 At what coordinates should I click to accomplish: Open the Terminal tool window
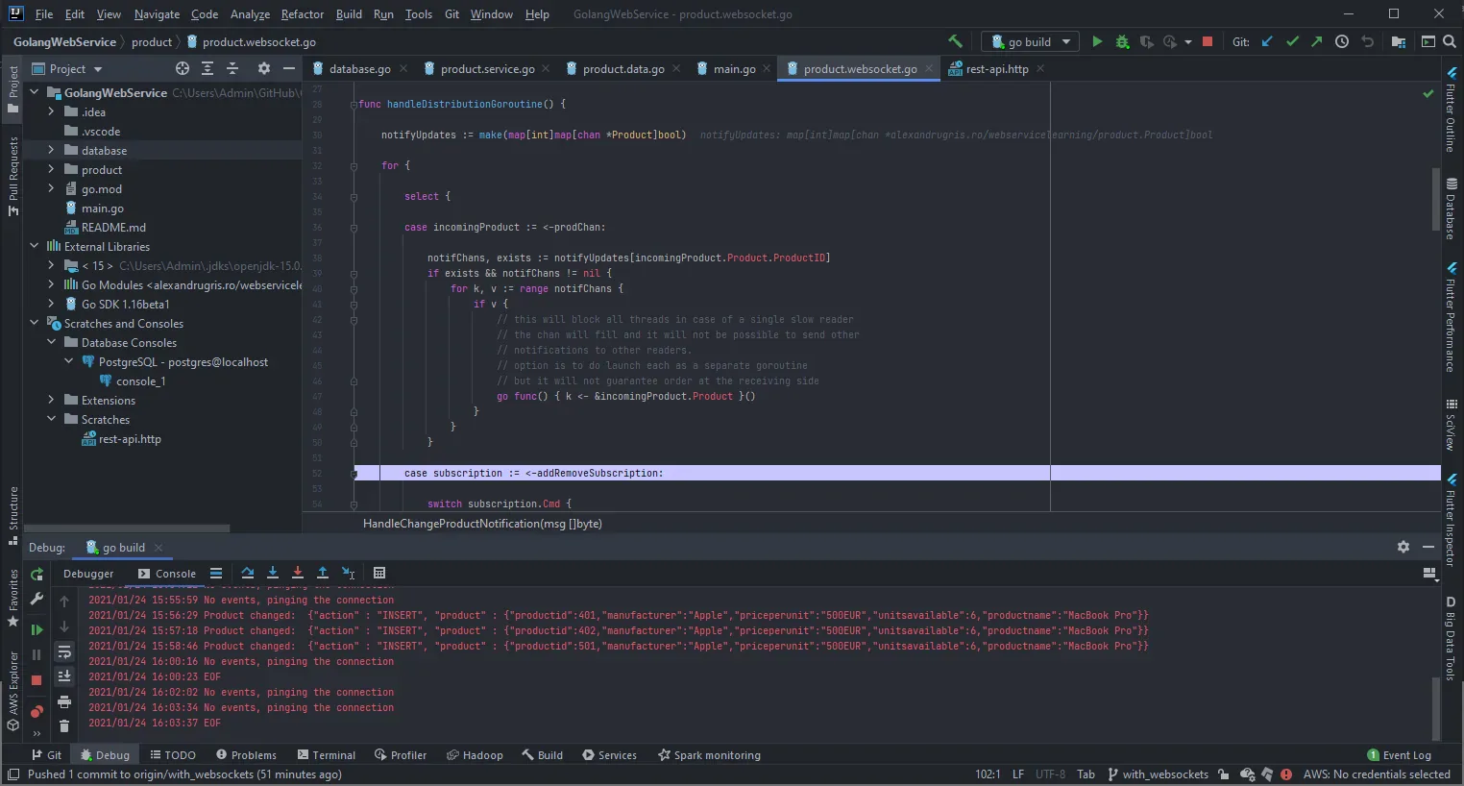327,755
